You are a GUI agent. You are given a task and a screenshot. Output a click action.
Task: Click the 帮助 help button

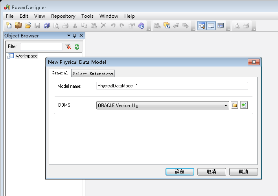tap(243, 172)
